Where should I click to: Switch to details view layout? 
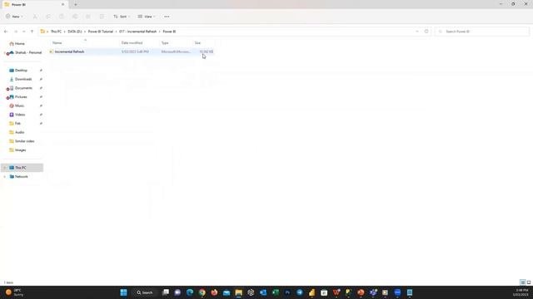[523, 282]
